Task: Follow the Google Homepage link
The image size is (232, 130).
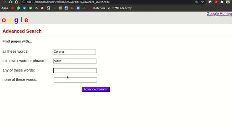Action: click(x=219, y=14)
